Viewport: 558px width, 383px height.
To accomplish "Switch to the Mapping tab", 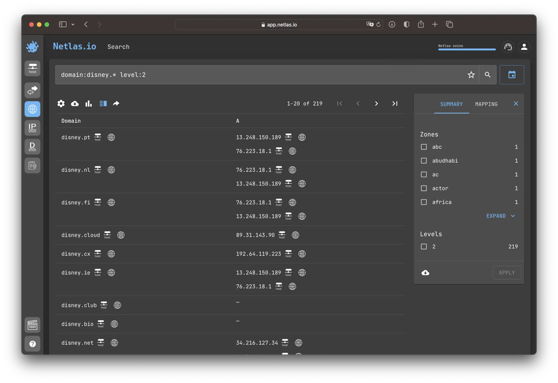I will tap(486, 104).
